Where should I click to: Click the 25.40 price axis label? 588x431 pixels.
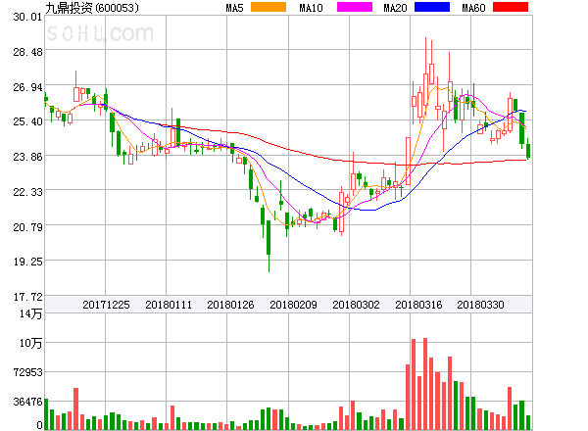click(x=27, y=121)
